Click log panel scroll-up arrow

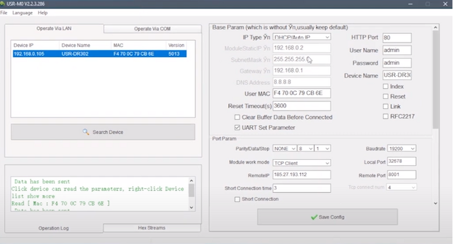(191, 181)
